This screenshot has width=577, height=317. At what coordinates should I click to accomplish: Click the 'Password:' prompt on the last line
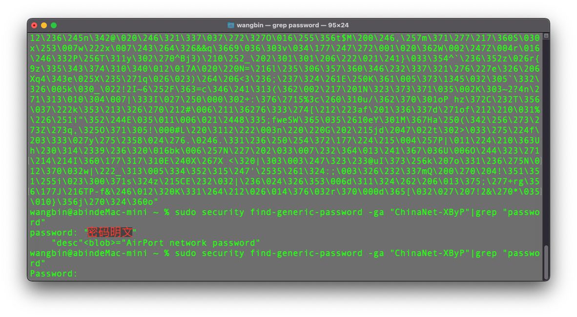pos(54,274)
